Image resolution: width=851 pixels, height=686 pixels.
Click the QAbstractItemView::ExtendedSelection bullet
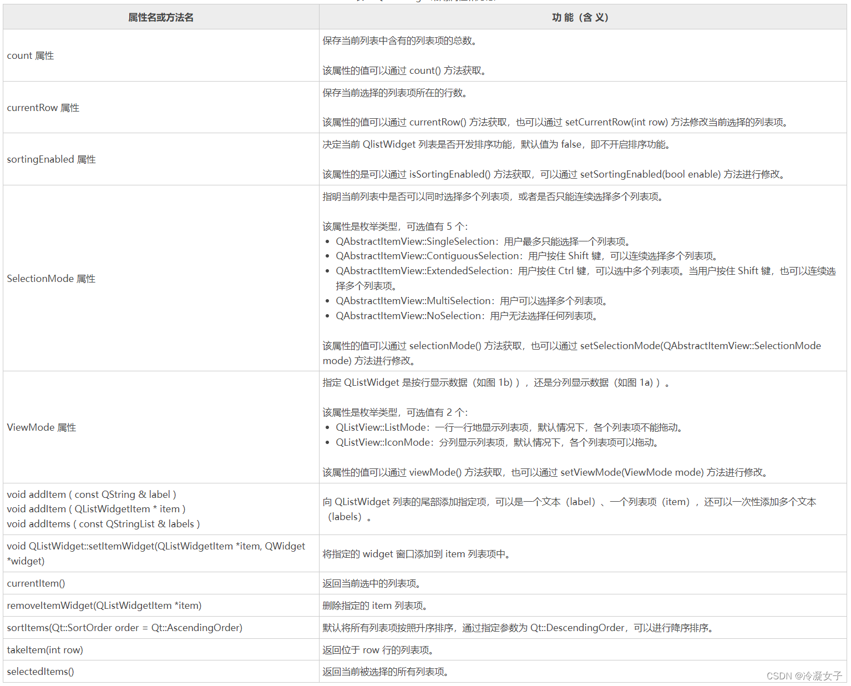pyautogui.click(x=586, y=278)
